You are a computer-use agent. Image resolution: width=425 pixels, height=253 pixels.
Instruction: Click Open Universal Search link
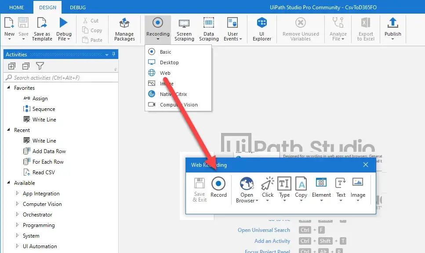[264, 230]
